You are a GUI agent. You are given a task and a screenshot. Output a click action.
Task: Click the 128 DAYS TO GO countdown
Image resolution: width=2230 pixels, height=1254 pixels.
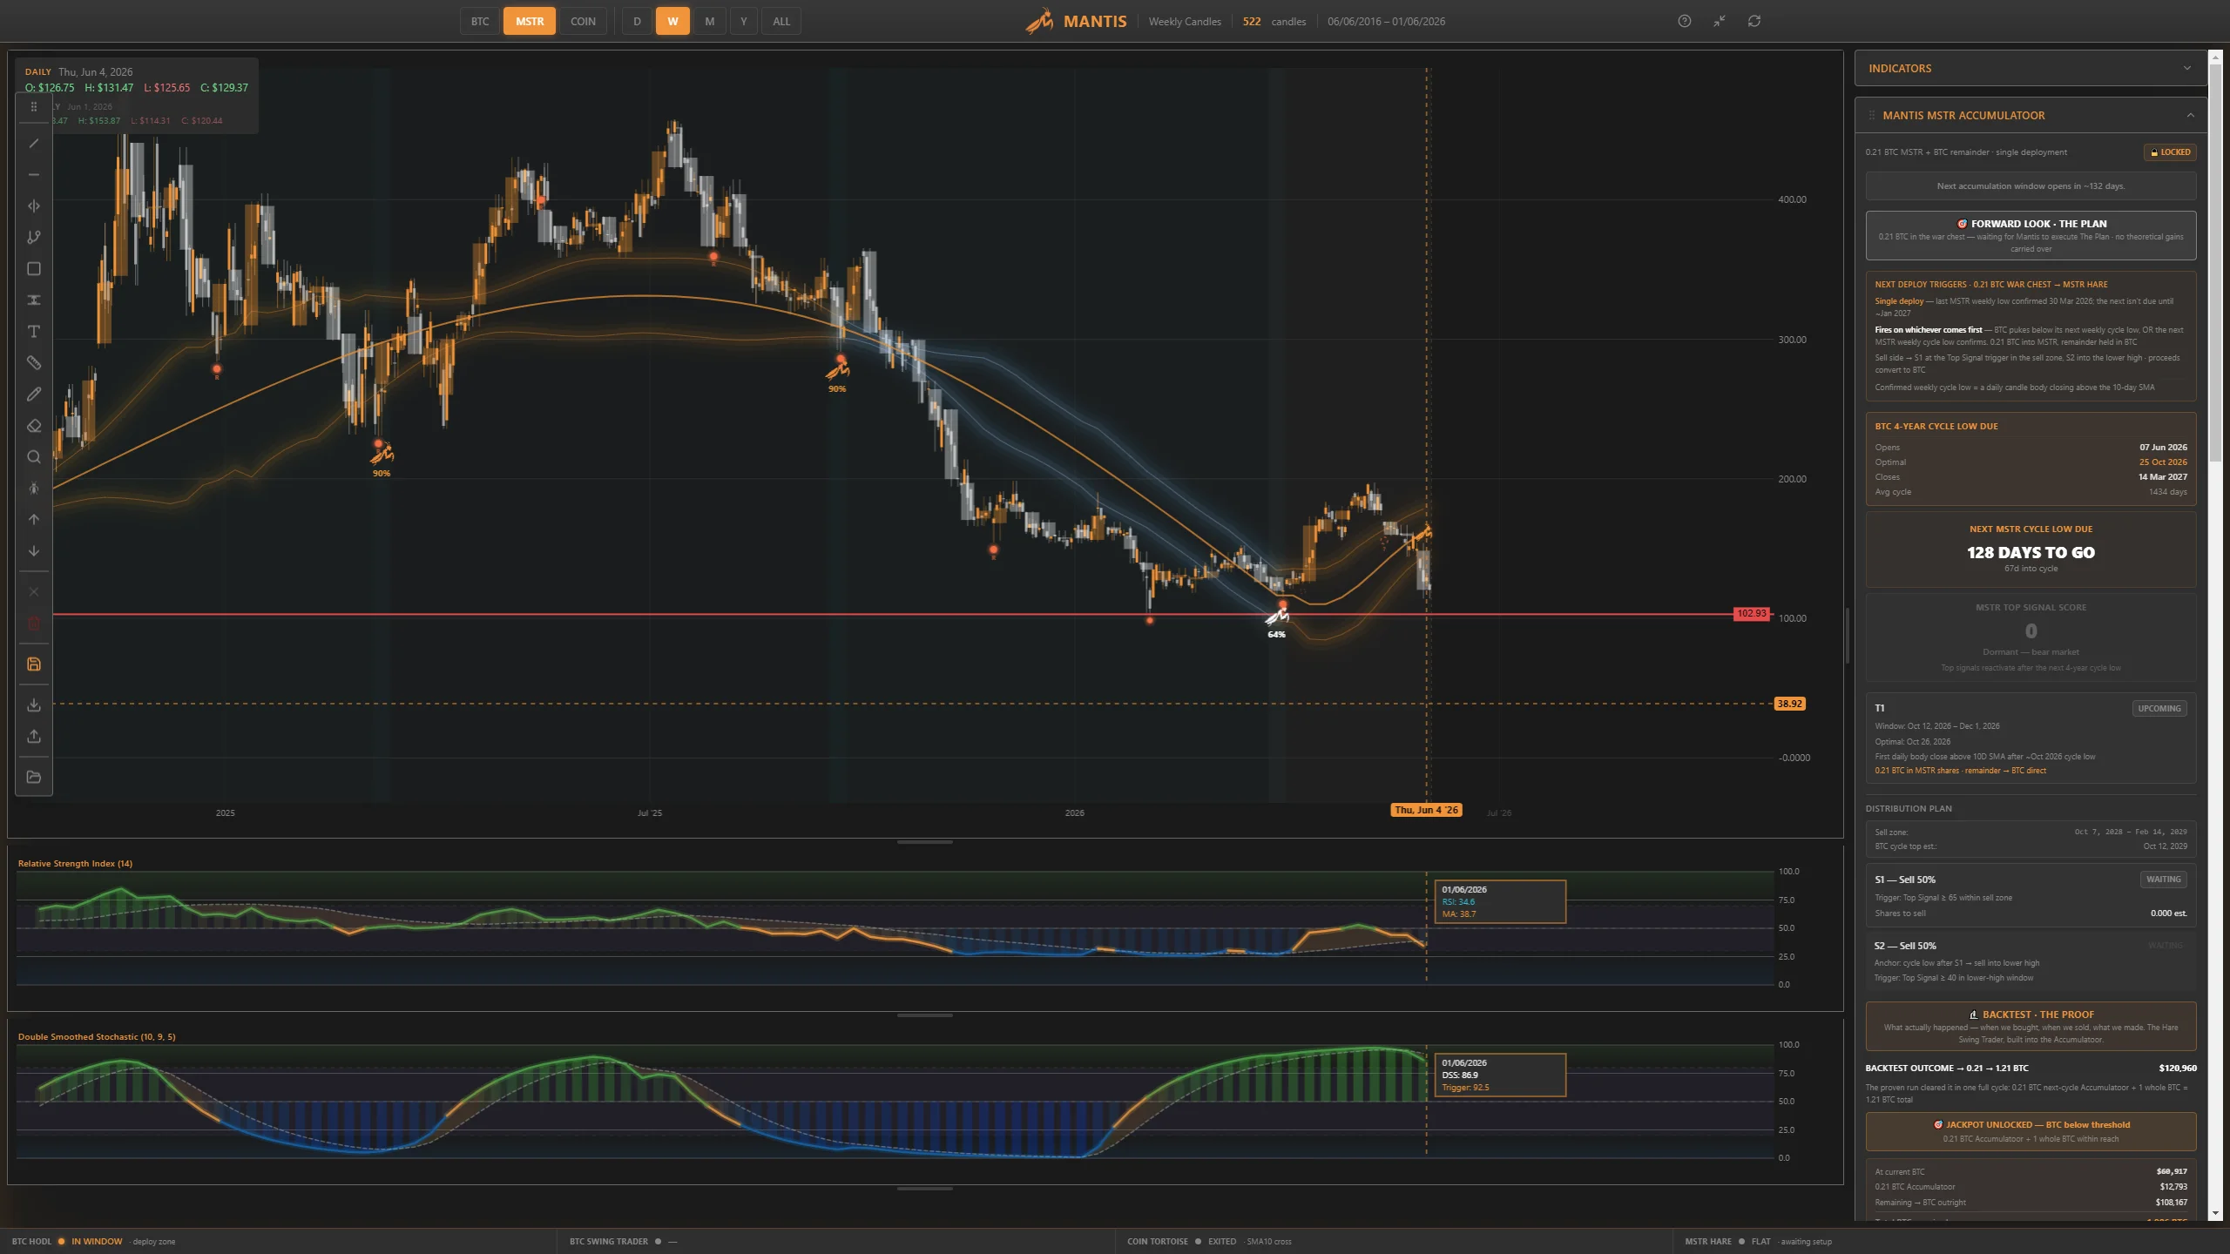pos(2031,552)
